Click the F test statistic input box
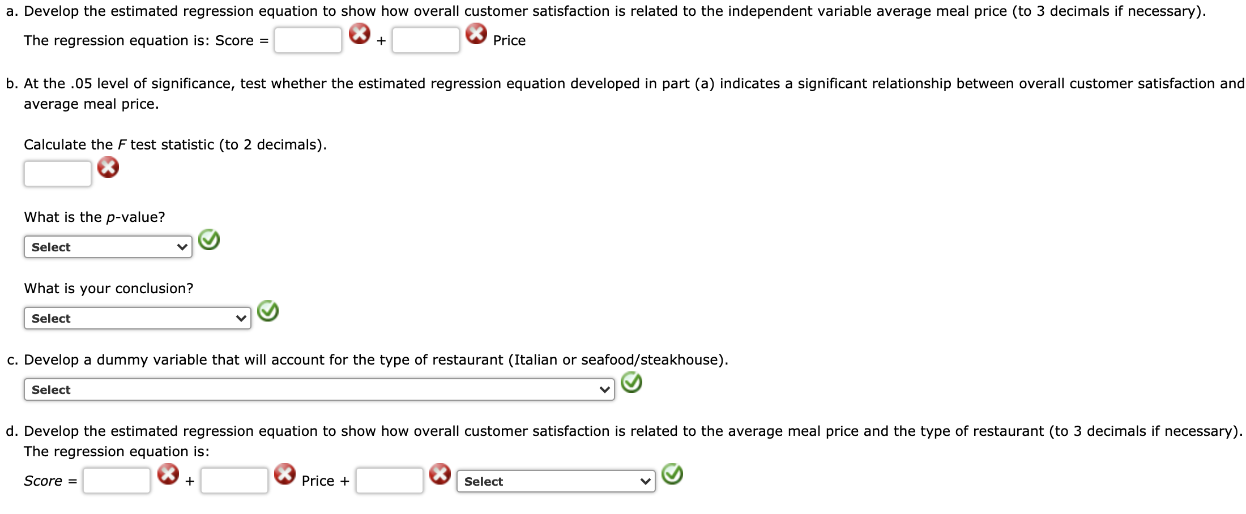The width and height of the screenshot is (1246, 514). tap(57, 173)
